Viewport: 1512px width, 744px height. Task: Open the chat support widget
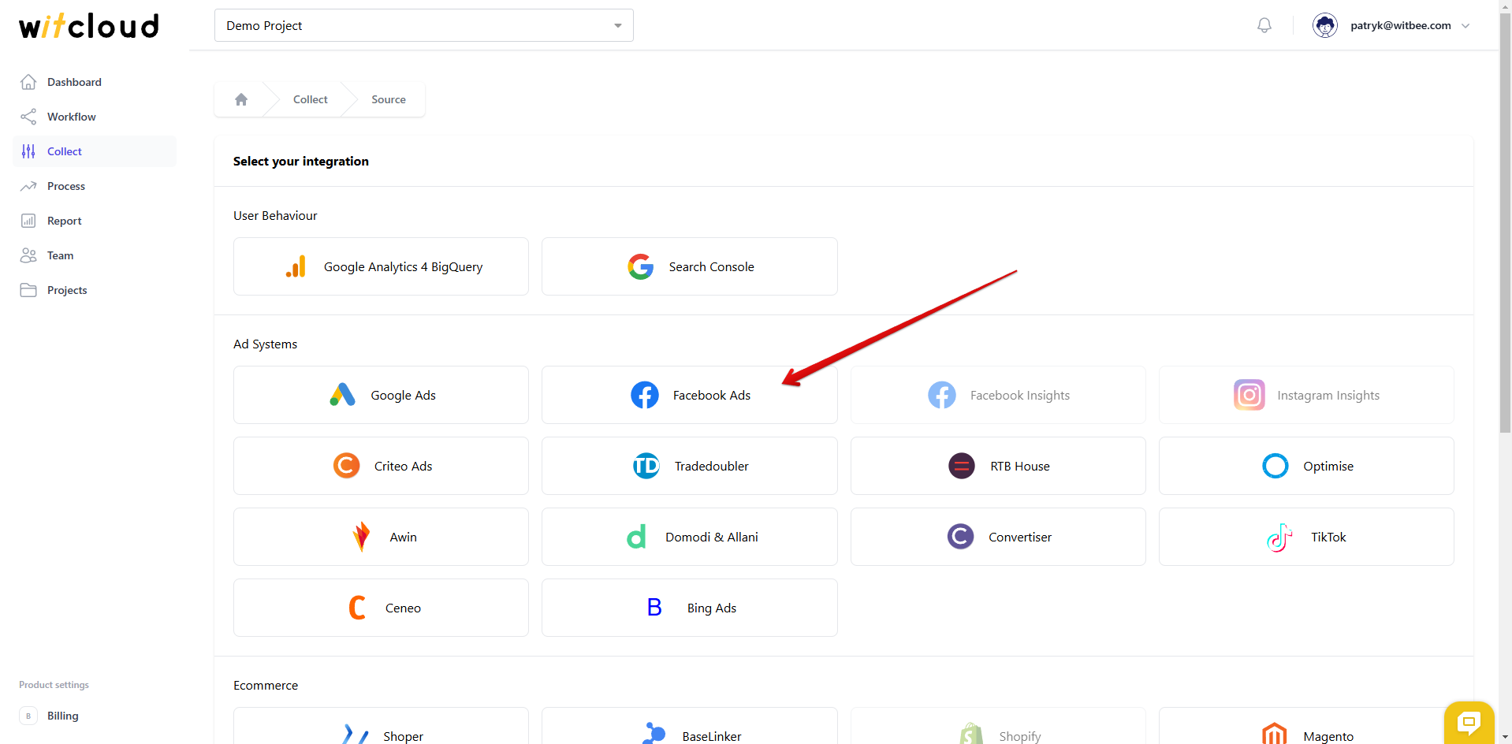1469,722
